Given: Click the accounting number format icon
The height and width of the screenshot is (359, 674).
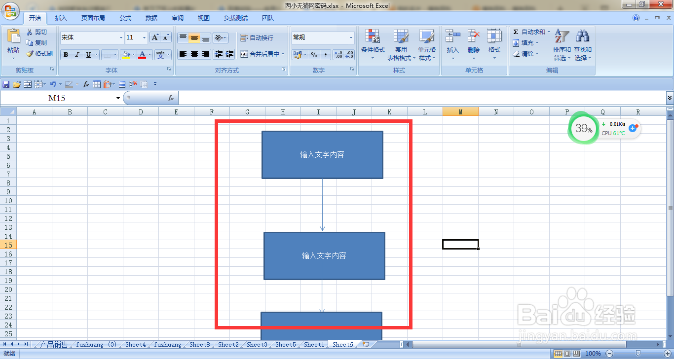Looking at the screenshot, I should point(297,55).
